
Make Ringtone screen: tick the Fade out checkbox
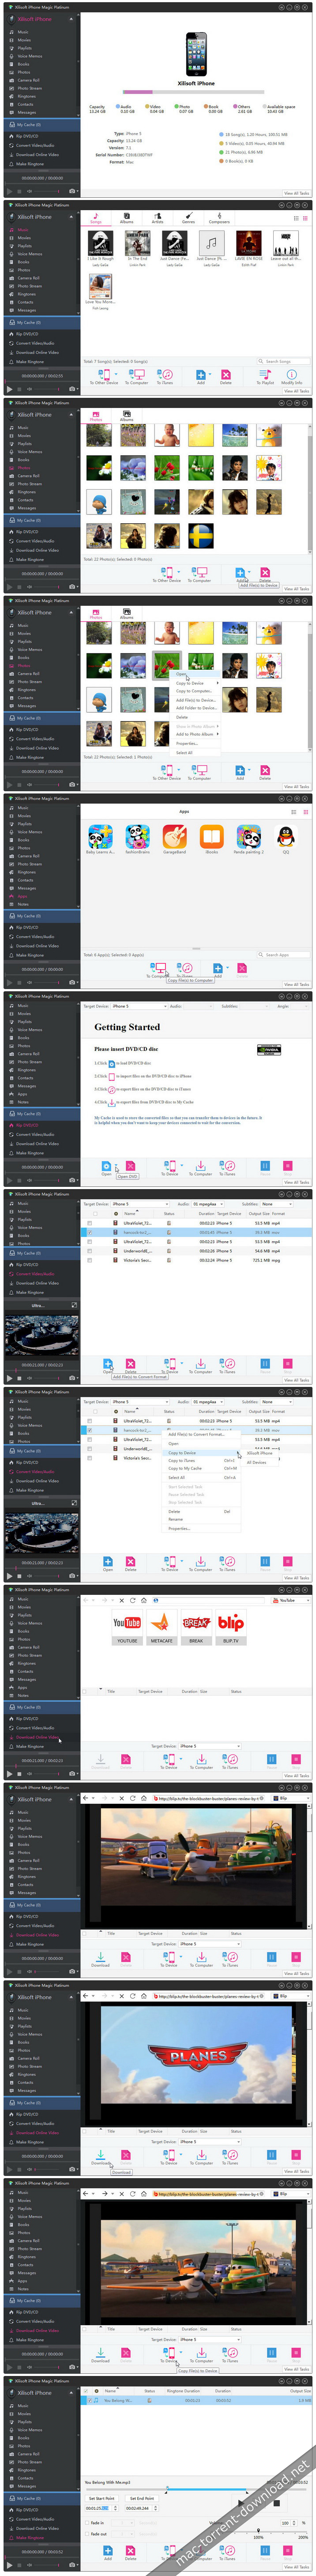coord(88,2533)
